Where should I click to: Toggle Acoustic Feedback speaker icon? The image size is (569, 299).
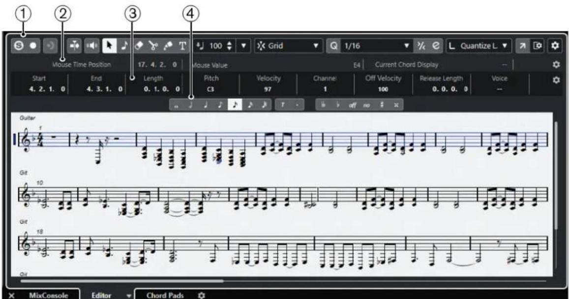click(x=92, y=46)
